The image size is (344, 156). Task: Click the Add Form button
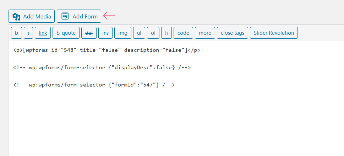(79, 16)
